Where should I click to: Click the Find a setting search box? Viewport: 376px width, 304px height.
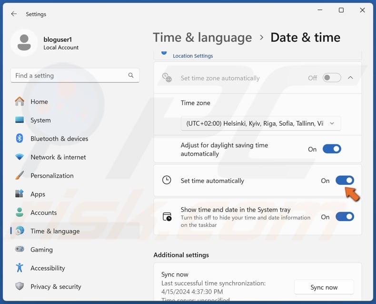[x=75, y=75]
